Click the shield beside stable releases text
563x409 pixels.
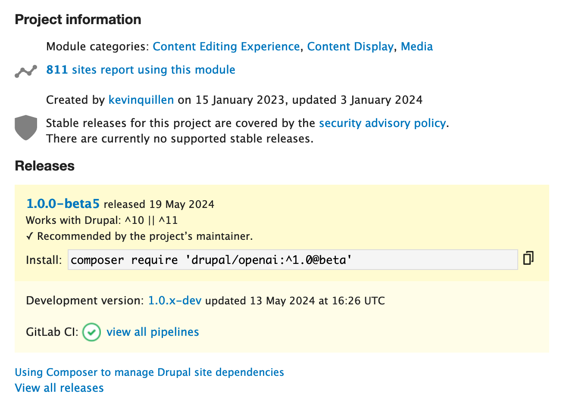point(25,128)
